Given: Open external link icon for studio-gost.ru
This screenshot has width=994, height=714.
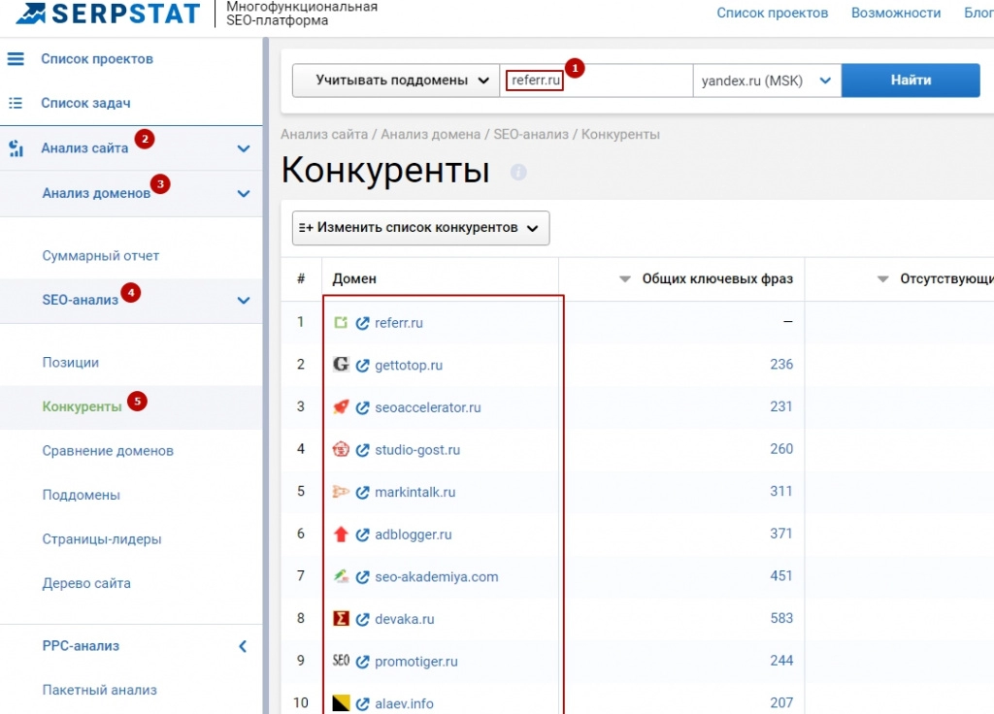Looking at the screenshot, I should 363,450.
